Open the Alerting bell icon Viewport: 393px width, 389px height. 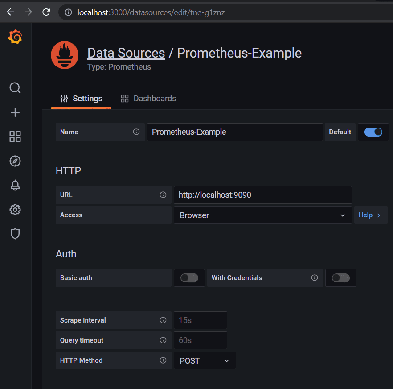[15, 185]
